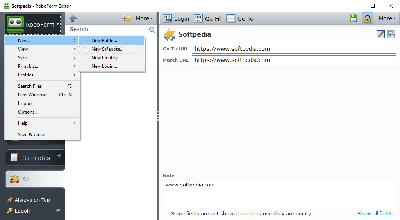Click the new folder icon in file pane toolbar

[x=127, y=18]
